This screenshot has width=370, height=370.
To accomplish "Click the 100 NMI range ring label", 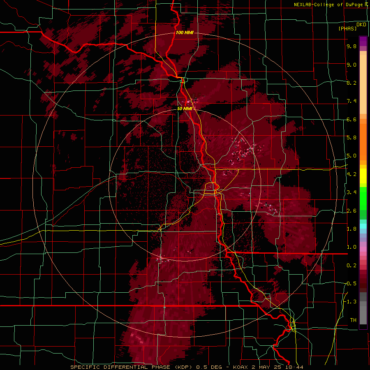I will pyautogui.click(x=185, y=32).
